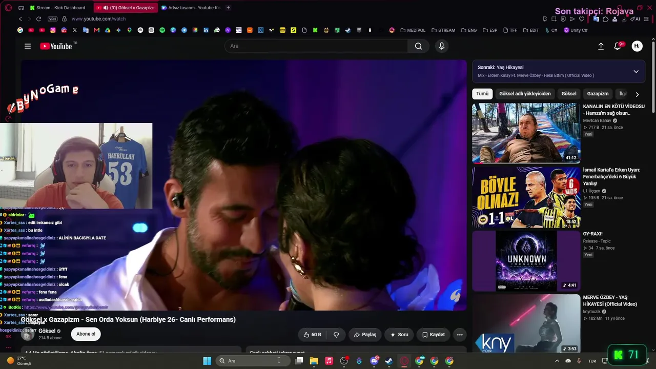The width and height of the screenshot is (656, 369).
Task: Go to the YouTube home logo
Action: [x=56, y=46]
